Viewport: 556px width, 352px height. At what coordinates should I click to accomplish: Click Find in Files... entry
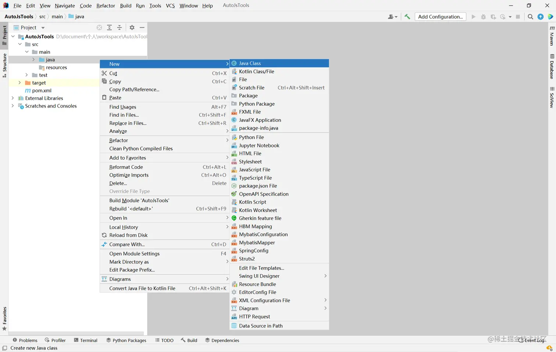[164, 115]
